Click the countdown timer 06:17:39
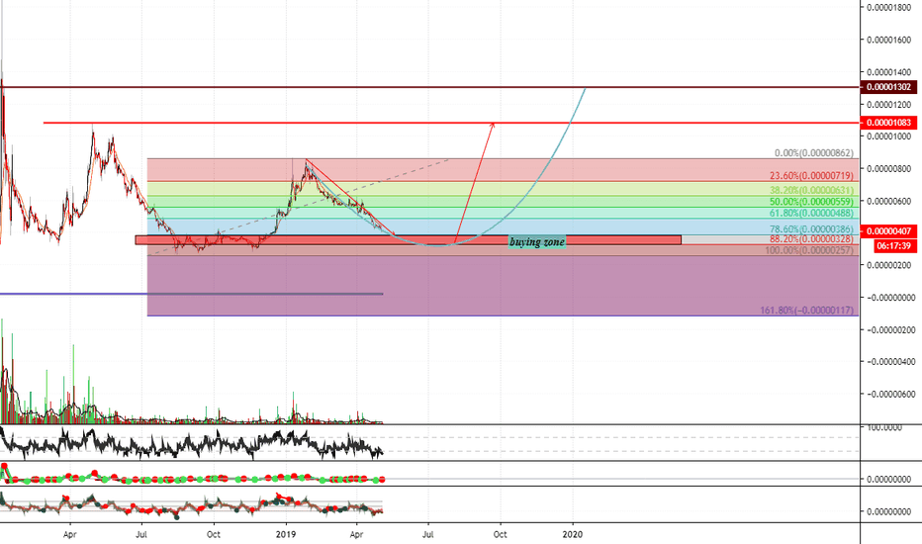The height and width of the screenshot is (544, 922). tap(893, 246)
